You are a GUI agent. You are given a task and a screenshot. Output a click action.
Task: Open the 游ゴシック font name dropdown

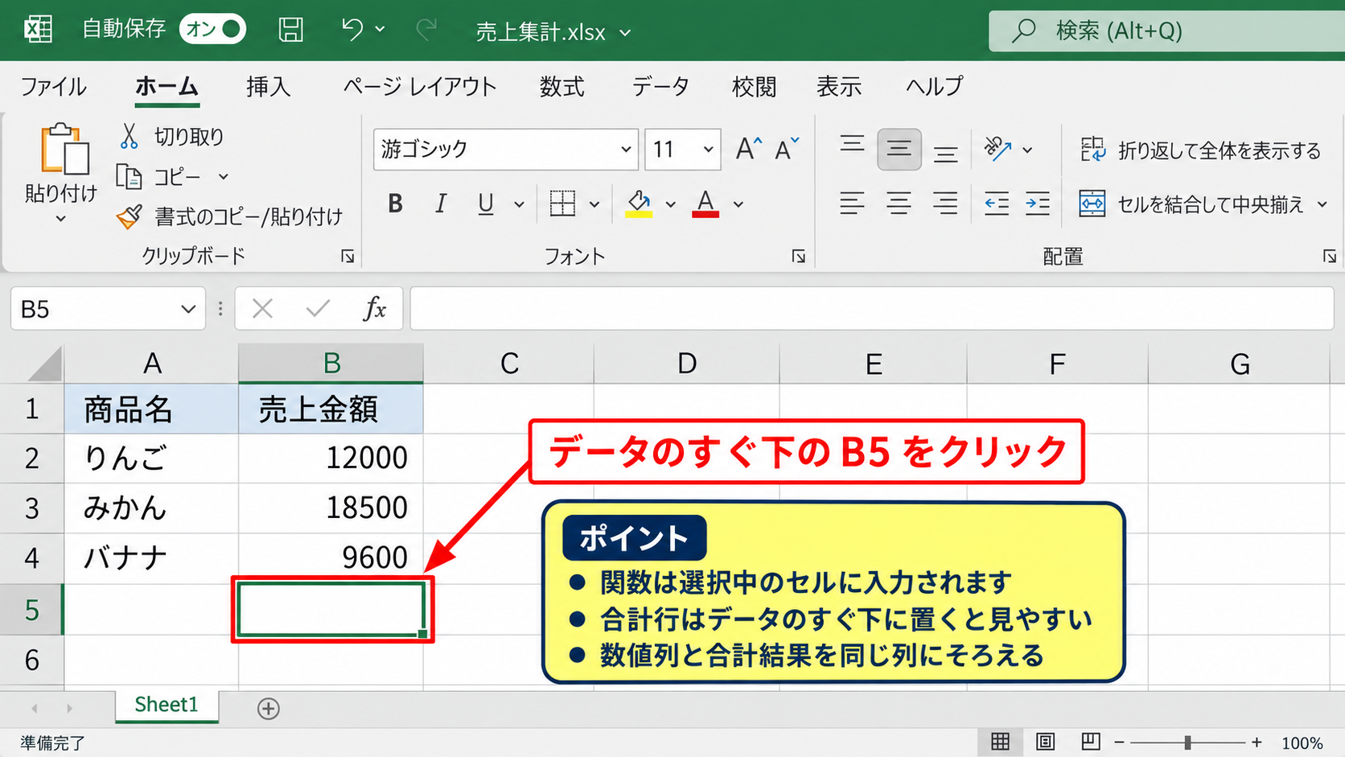[x=626, y=149]
